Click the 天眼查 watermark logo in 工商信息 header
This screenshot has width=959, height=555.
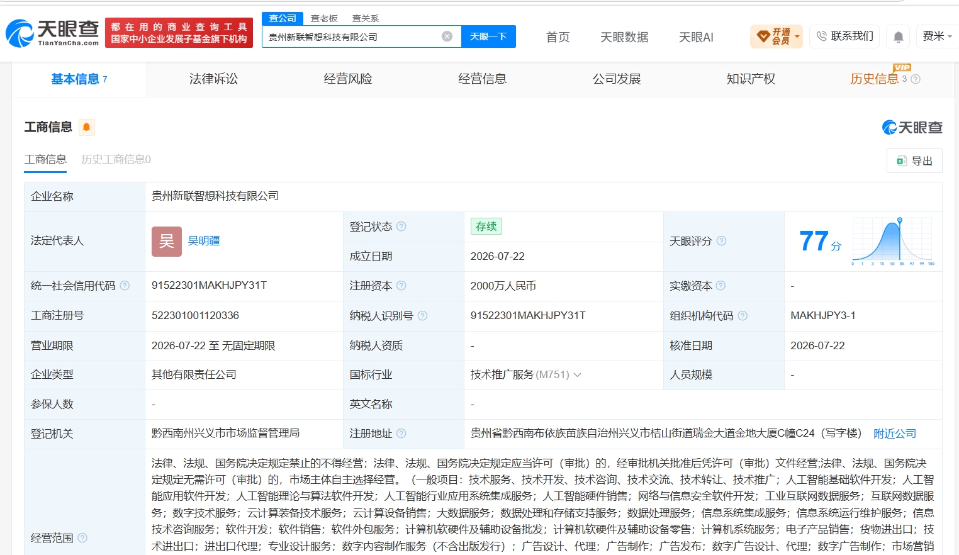click(912, 128)
